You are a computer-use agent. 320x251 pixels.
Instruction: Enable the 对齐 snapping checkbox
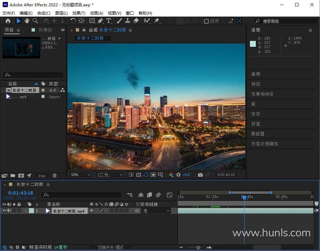206,21
